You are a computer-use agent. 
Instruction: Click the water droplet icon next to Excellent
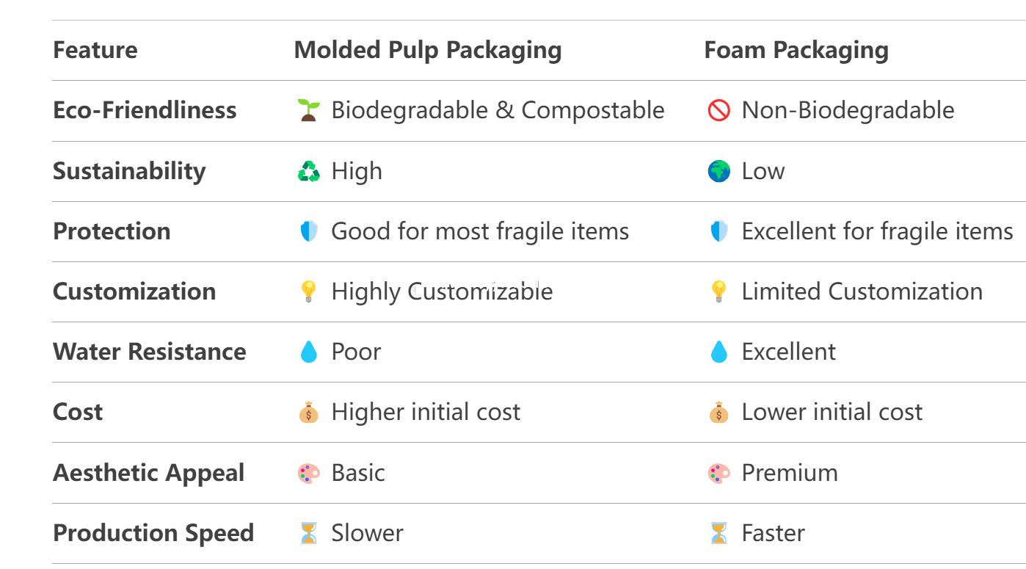point(719,352)
